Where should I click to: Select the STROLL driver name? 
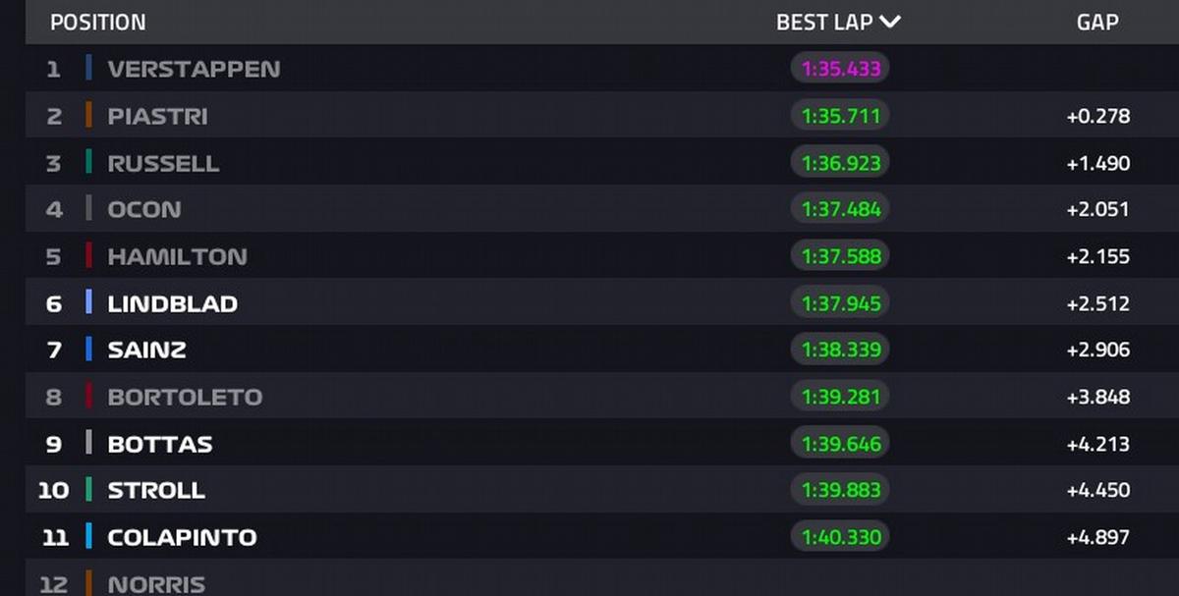(x=156, y=490)
